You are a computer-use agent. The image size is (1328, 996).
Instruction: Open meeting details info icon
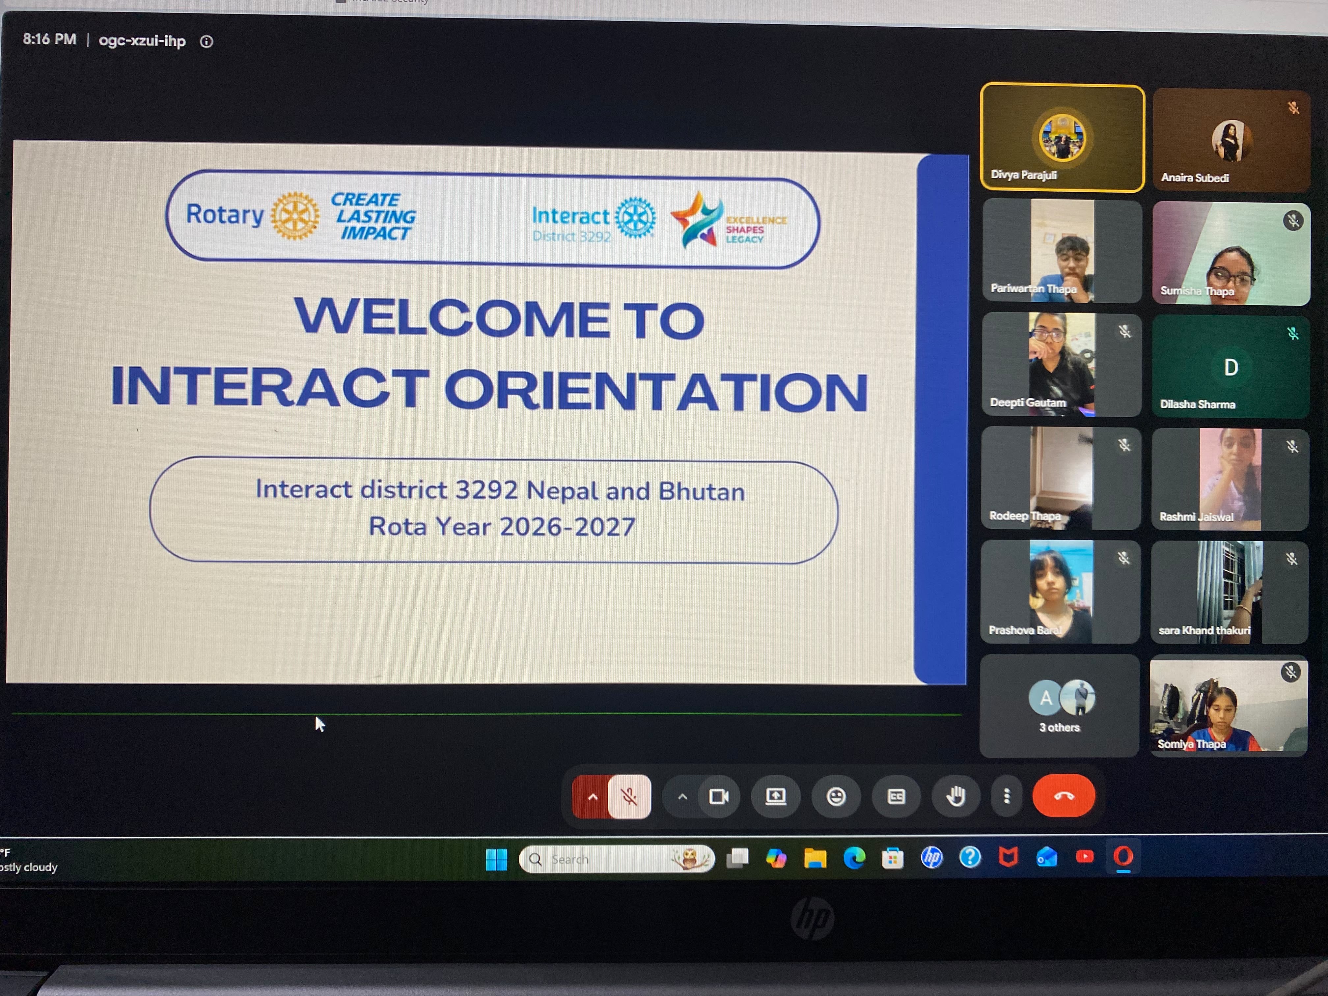click(x=207, y=41)
